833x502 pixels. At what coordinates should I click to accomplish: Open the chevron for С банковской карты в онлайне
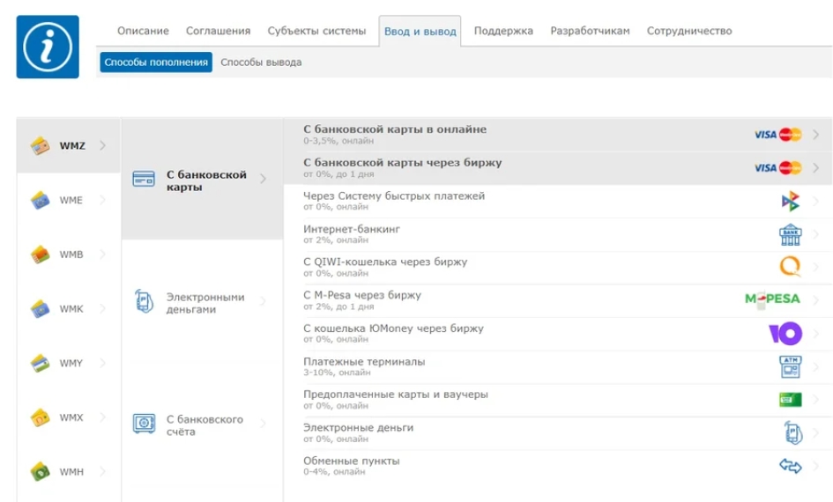816,135
